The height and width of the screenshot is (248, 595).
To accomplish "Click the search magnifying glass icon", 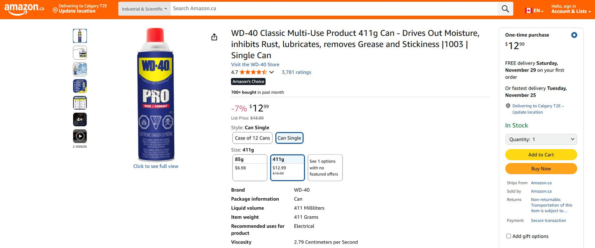I will [x=505, y=9].
